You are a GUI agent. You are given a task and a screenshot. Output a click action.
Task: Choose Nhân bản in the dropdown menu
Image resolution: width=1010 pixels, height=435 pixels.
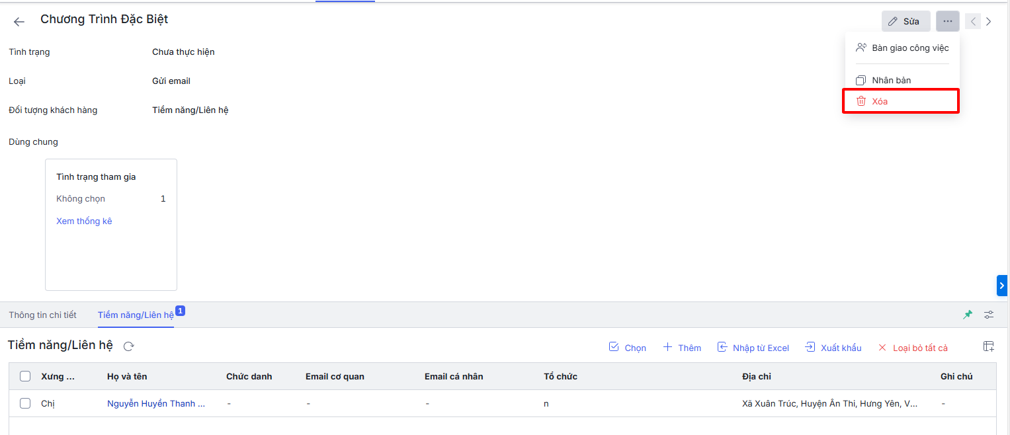[x=891, y=80]
